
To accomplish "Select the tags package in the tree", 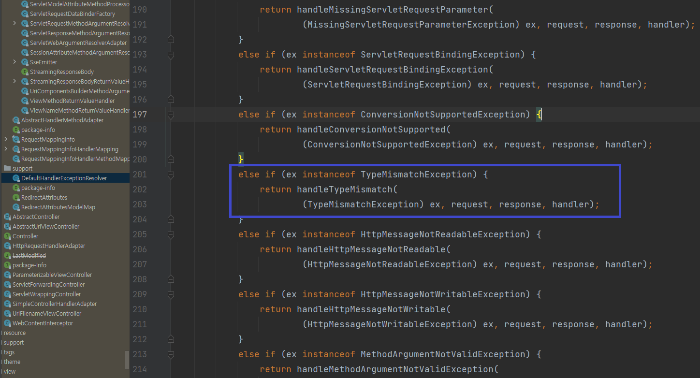I will (9, 352).
